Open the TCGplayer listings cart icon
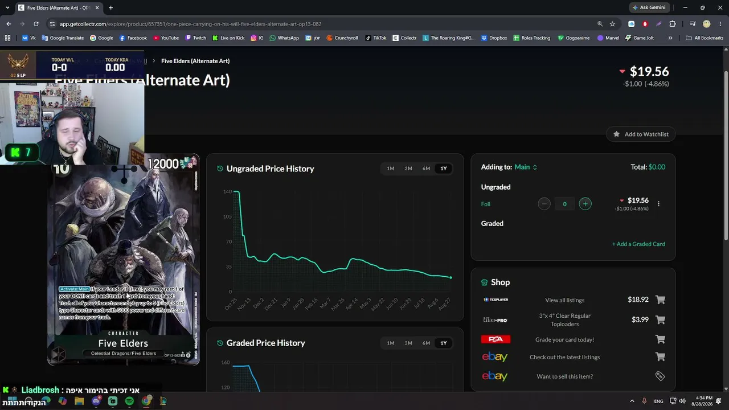Screen dimensions: 729x410 coord(660,300)
